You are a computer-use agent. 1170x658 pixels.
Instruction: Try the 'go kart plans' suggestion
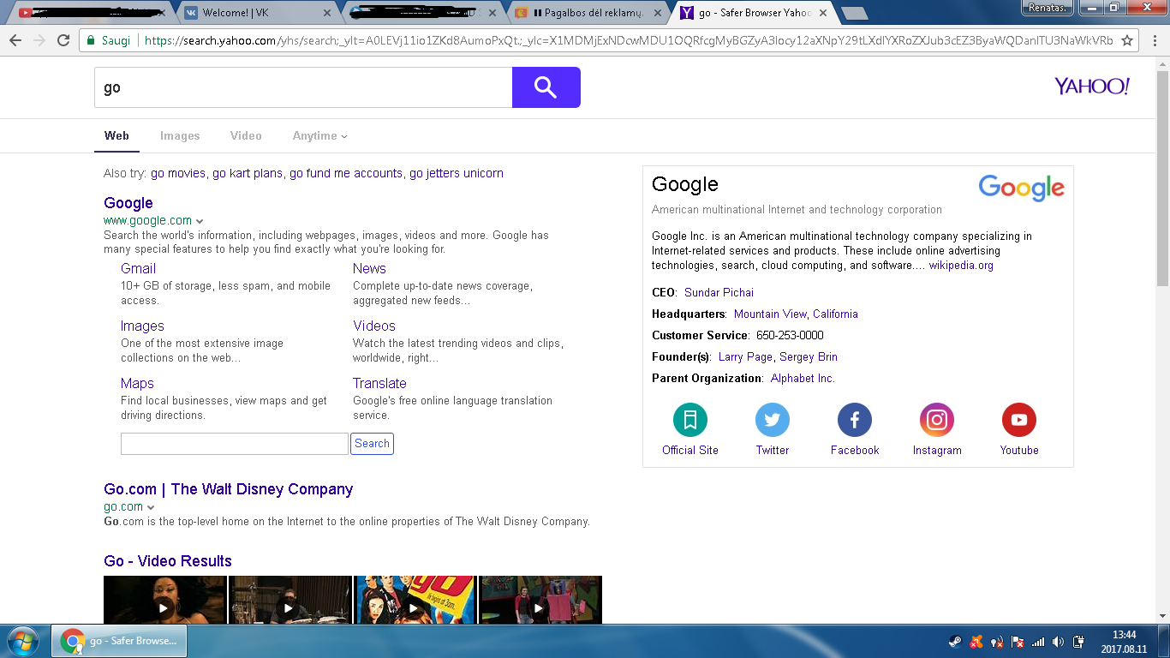(x=248, y=173)
